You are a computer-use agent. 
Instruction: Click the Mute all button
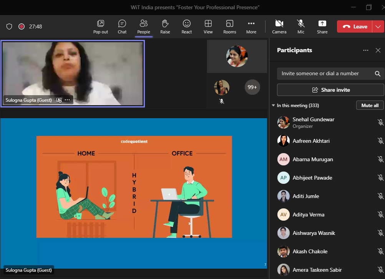point(370,106)
